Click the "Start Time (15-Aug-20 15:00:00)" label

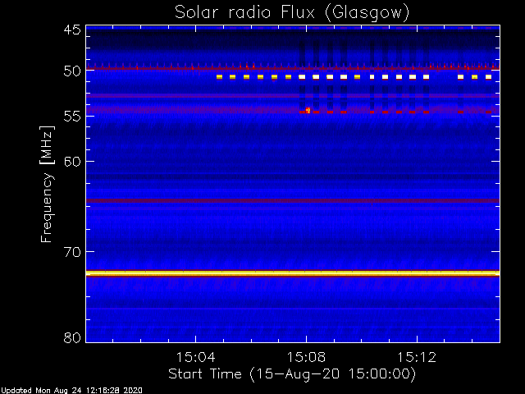click(292, 374)
